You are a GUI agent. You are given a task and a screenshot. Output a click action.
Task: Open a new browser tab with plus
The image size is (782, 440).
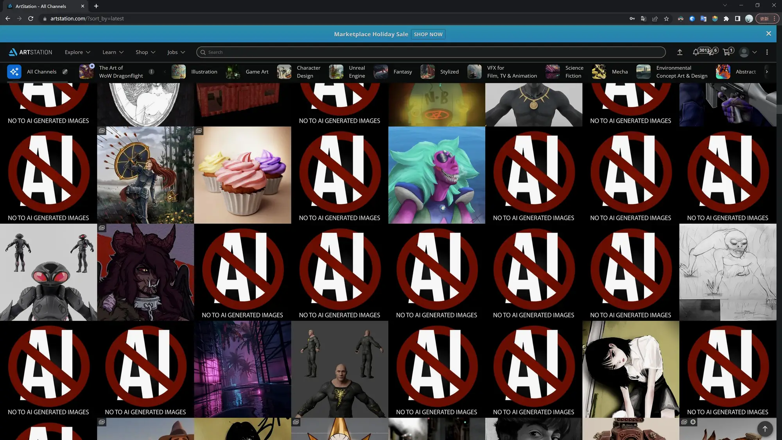tap(96, 6)
